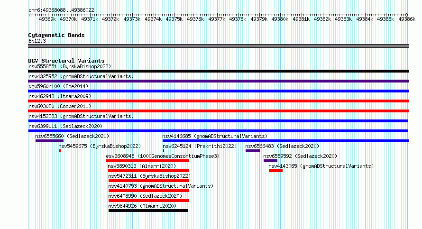Click nsv5890313 (Almarri2020) label
Image resolution: width=422 pixels, height=229 pixels.
(x=142, y=166)
